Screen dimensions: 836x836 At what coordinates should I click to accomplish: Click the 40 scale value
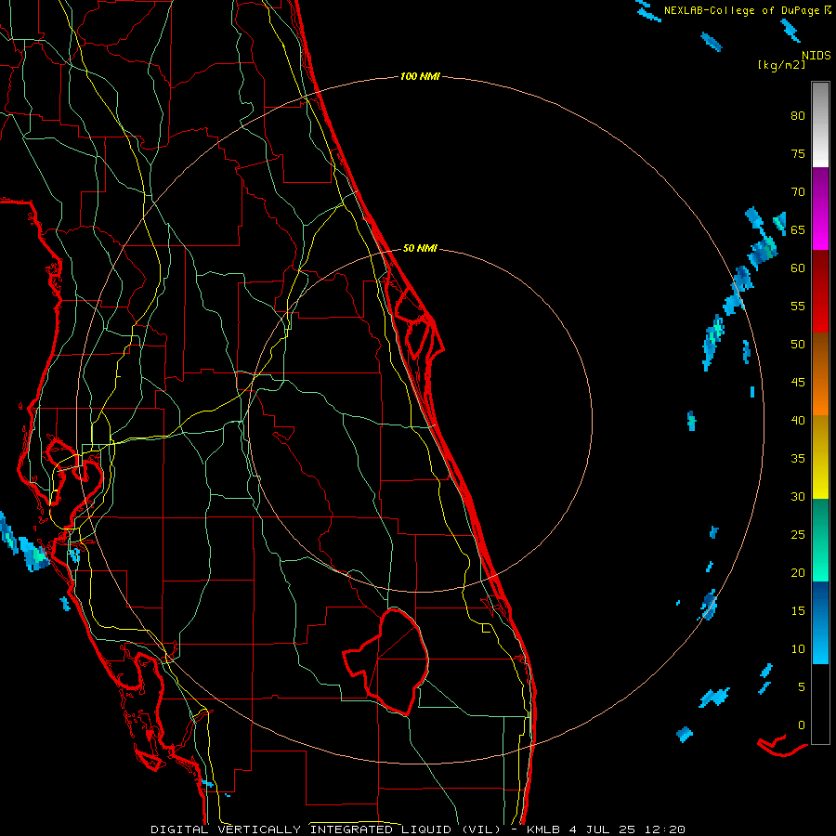(x=798, y=421)
